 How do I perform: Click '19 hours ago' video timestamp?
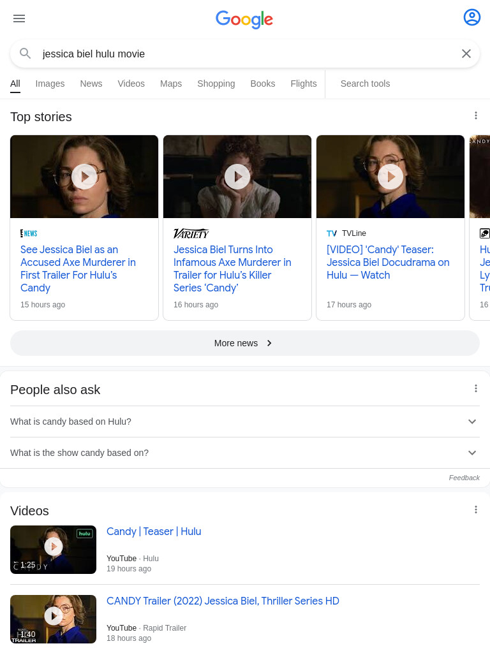[x=129, y=568]
